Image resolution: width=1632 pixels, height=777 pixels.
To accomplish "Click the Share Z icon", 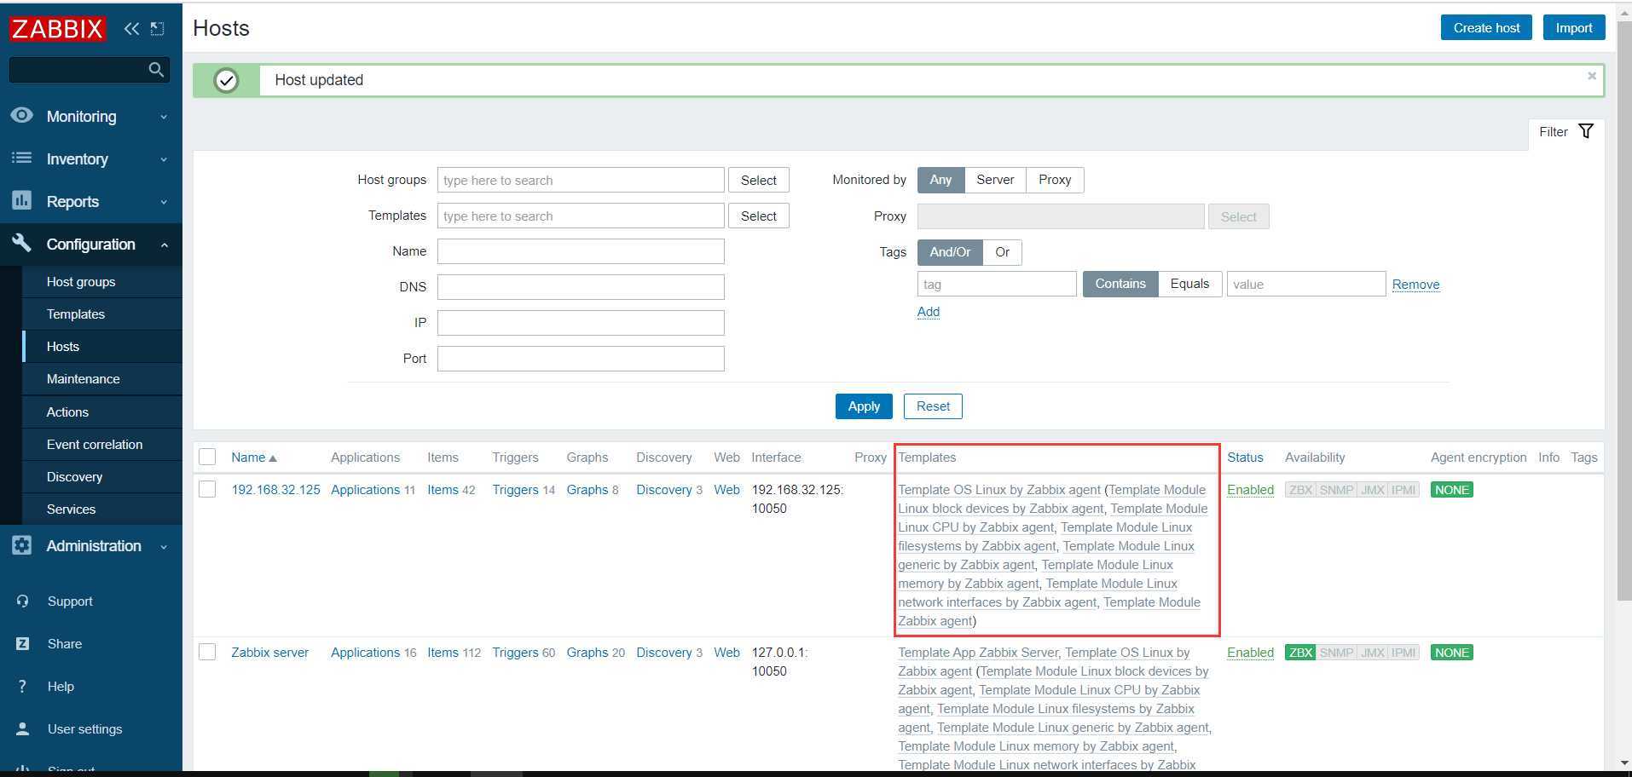I will [x=23, y=643].
